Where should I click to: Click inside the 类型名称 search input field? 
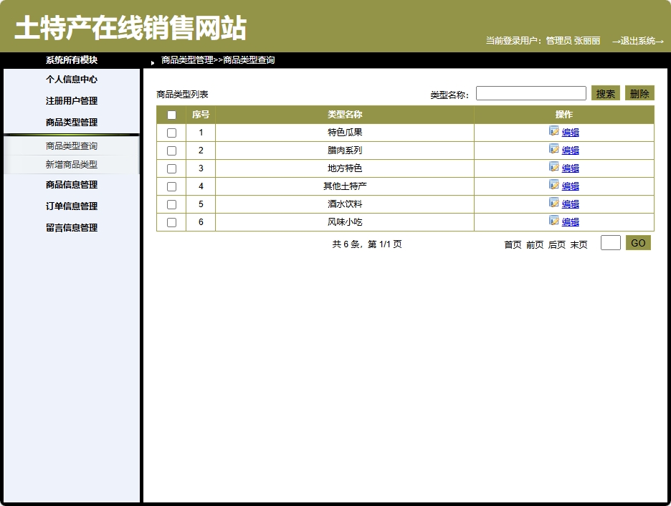point(532,92)
